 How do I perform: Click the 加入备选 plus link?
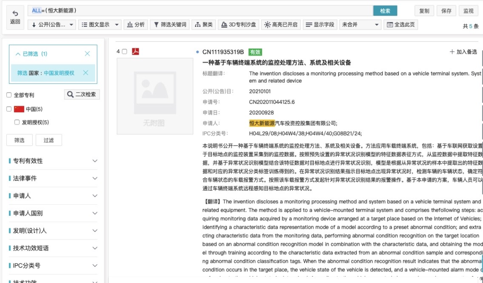(463, 52)
